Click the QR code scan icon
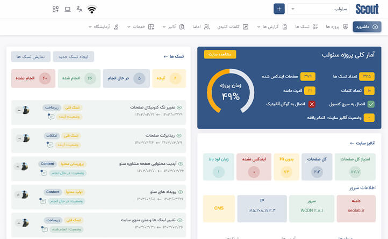Screen dimensions: 388x239 point(56,9)
